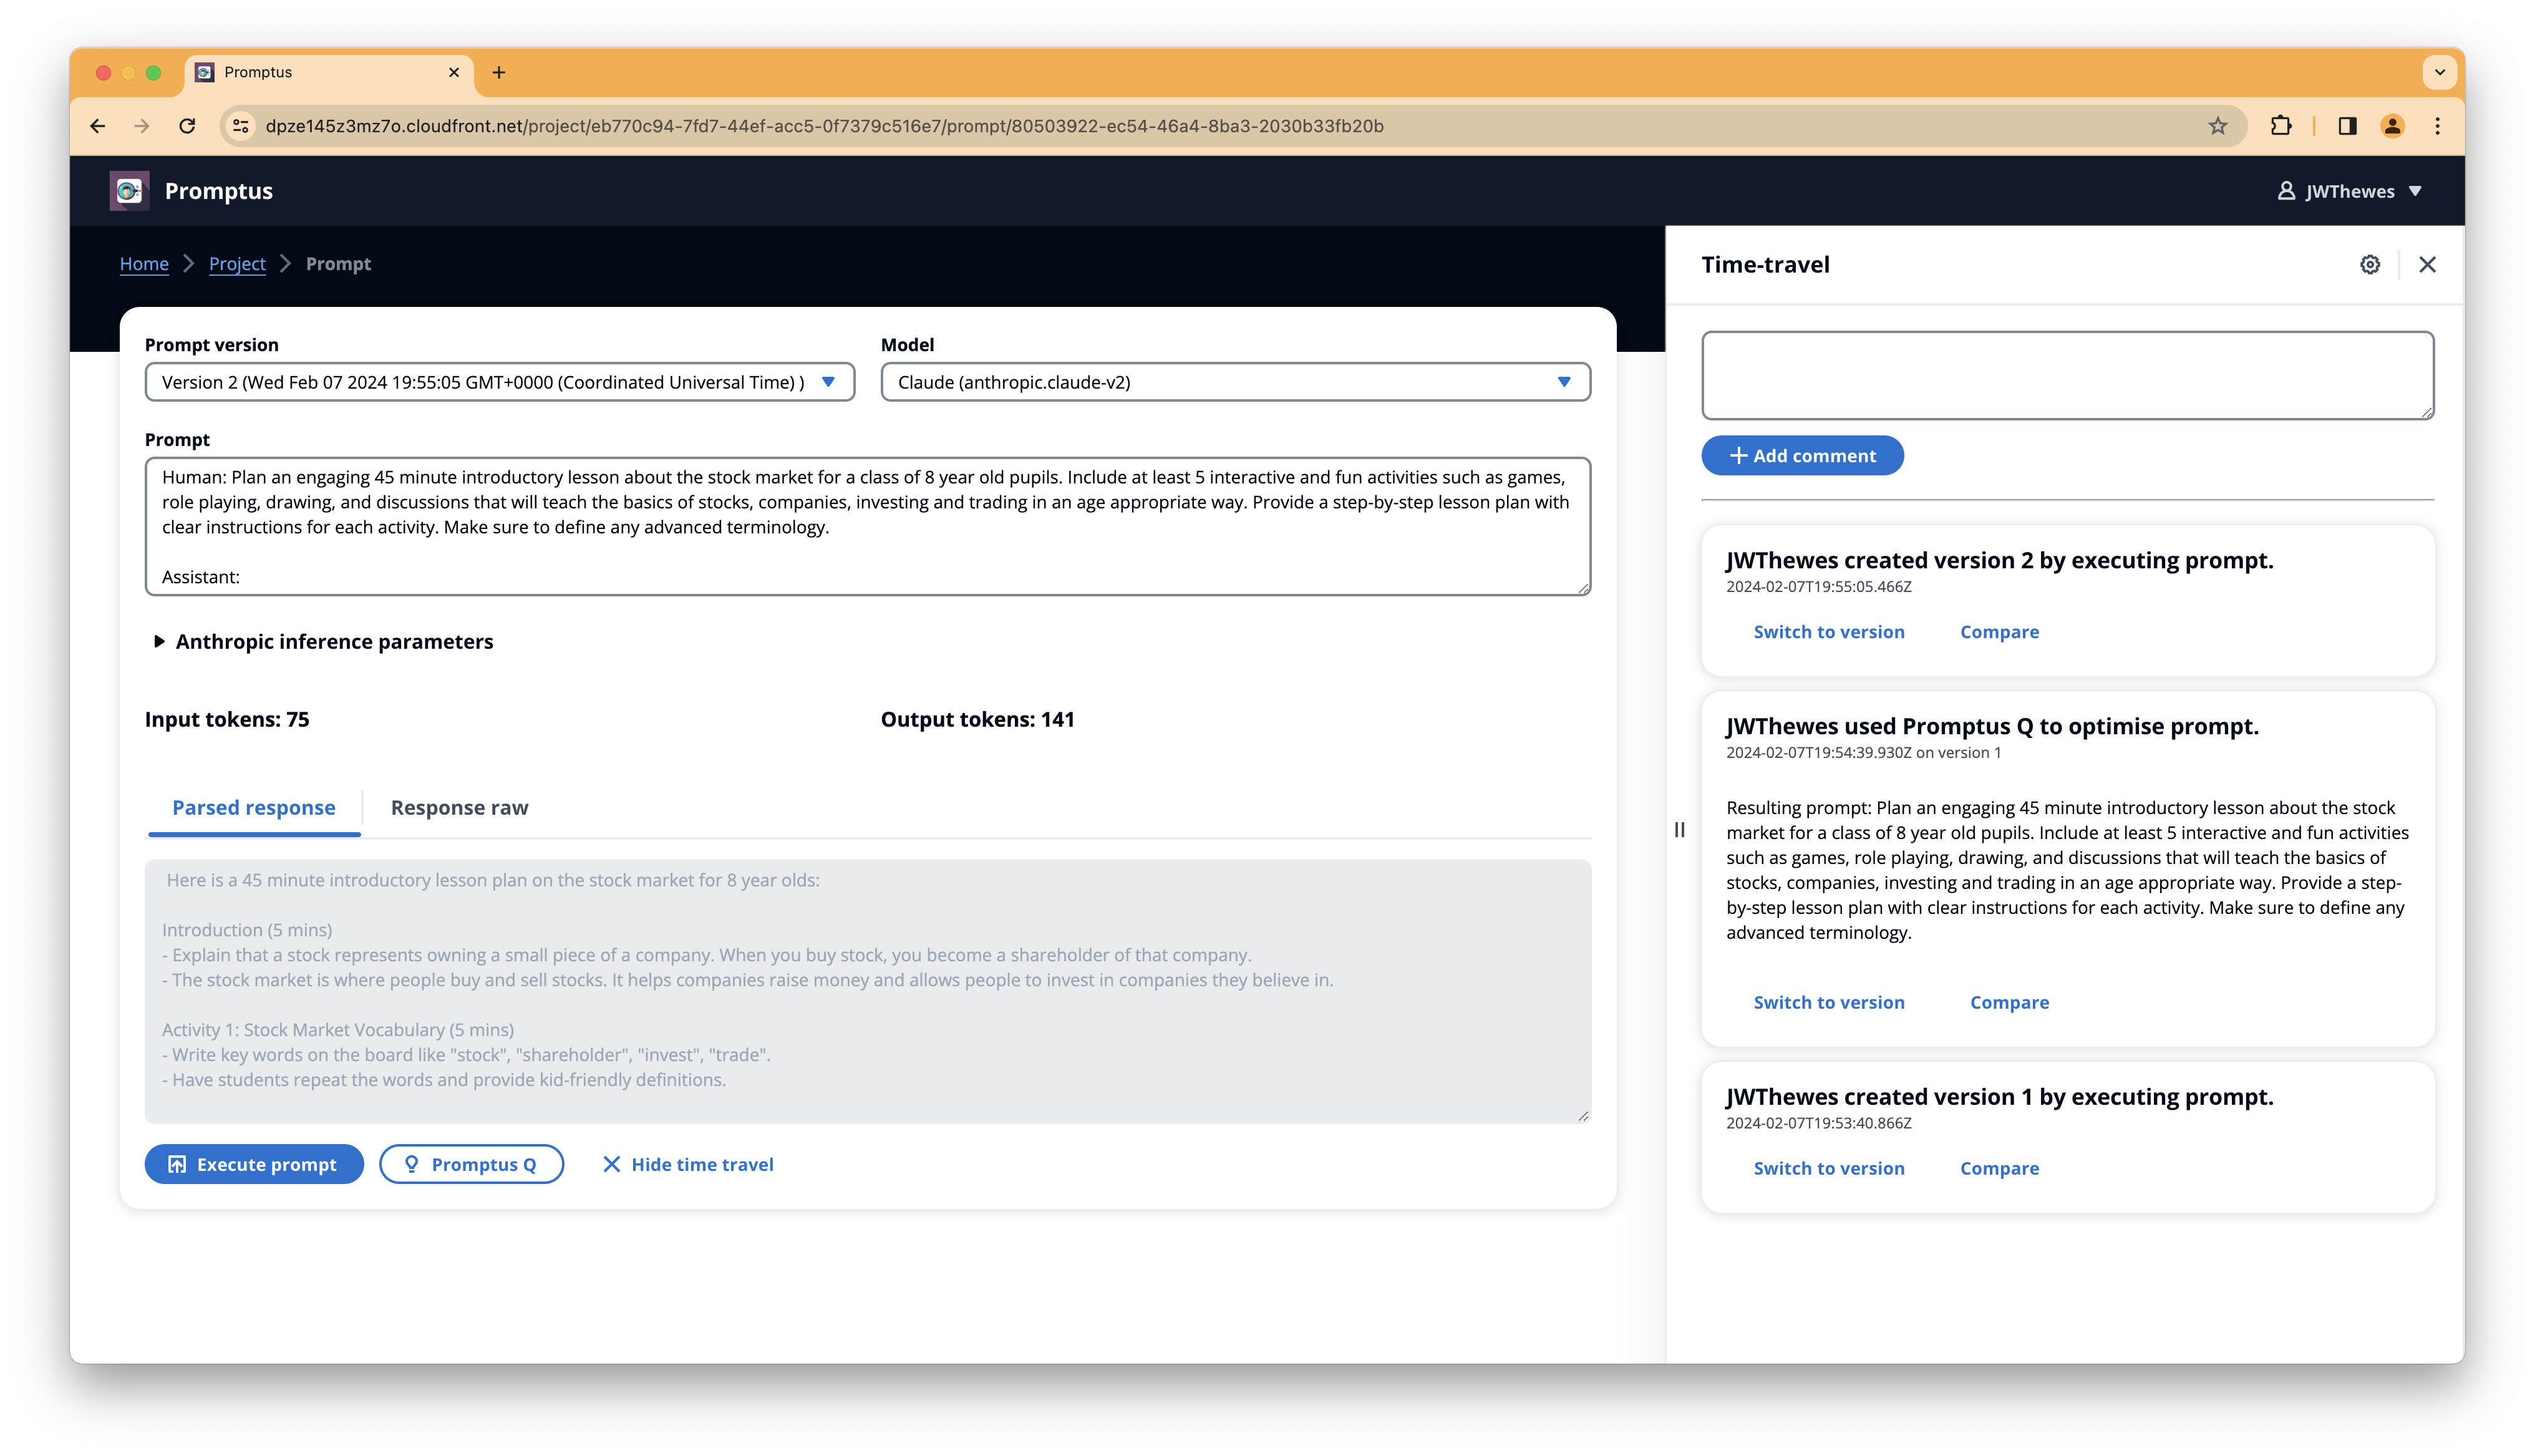The height and width of the screenshot is (1456, 2535).
Task: Click Hide time travel
Action: click(688, 1164)
